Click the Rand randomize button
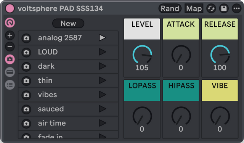This screenshot has height=143, width=244. click(170, 8)
